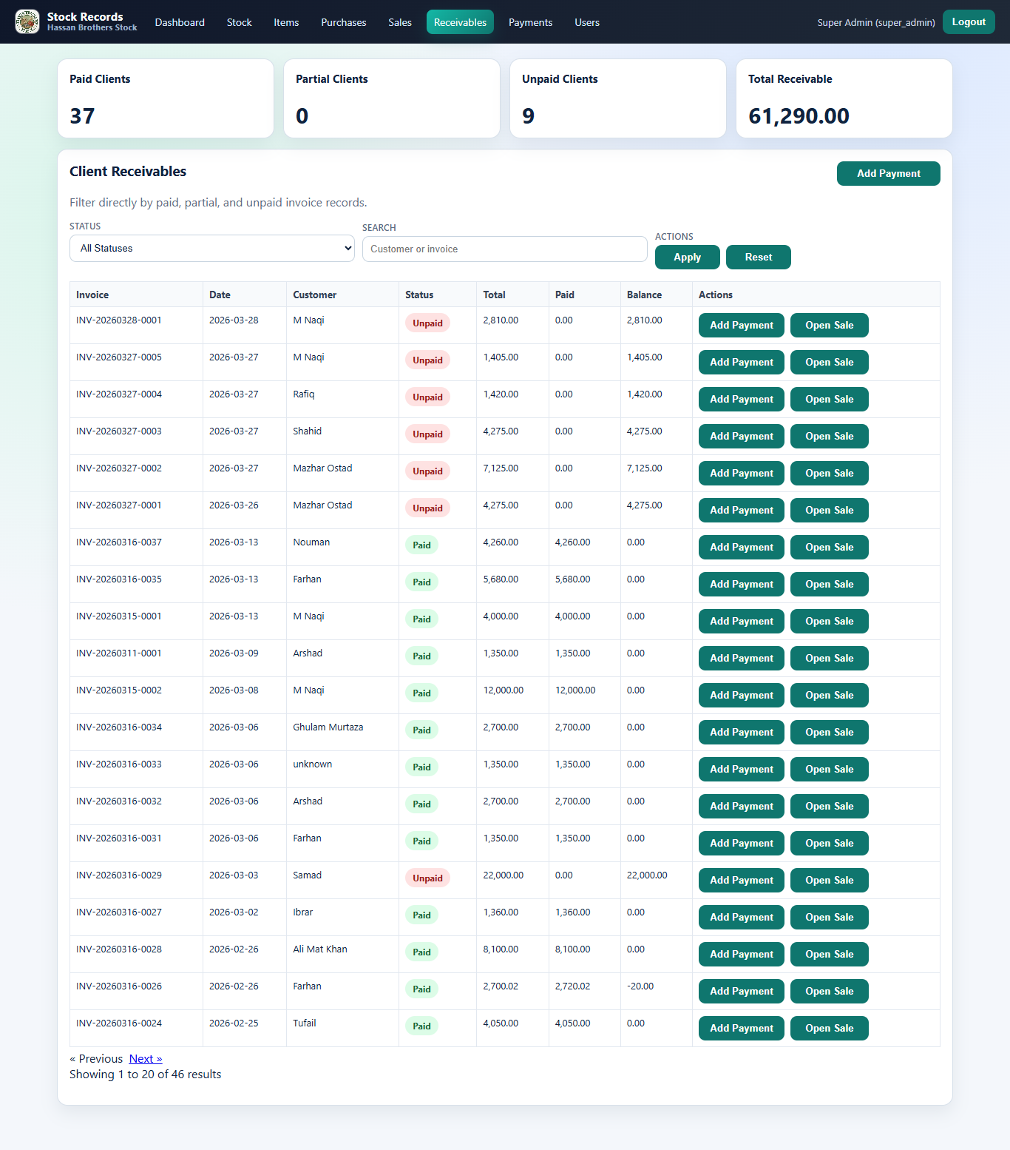Open sale for Nouman's invoice
The height and width of the screenshot is (1150, 1010).
coord(830,547)
